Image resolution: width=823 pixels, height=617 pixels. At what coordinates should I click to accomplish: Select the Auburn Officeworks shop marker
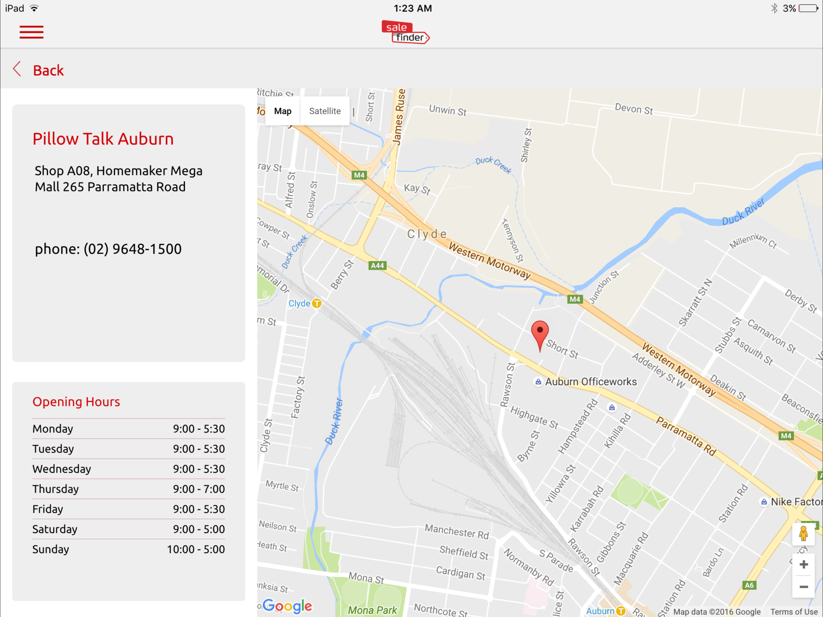[x=538, y=382]
